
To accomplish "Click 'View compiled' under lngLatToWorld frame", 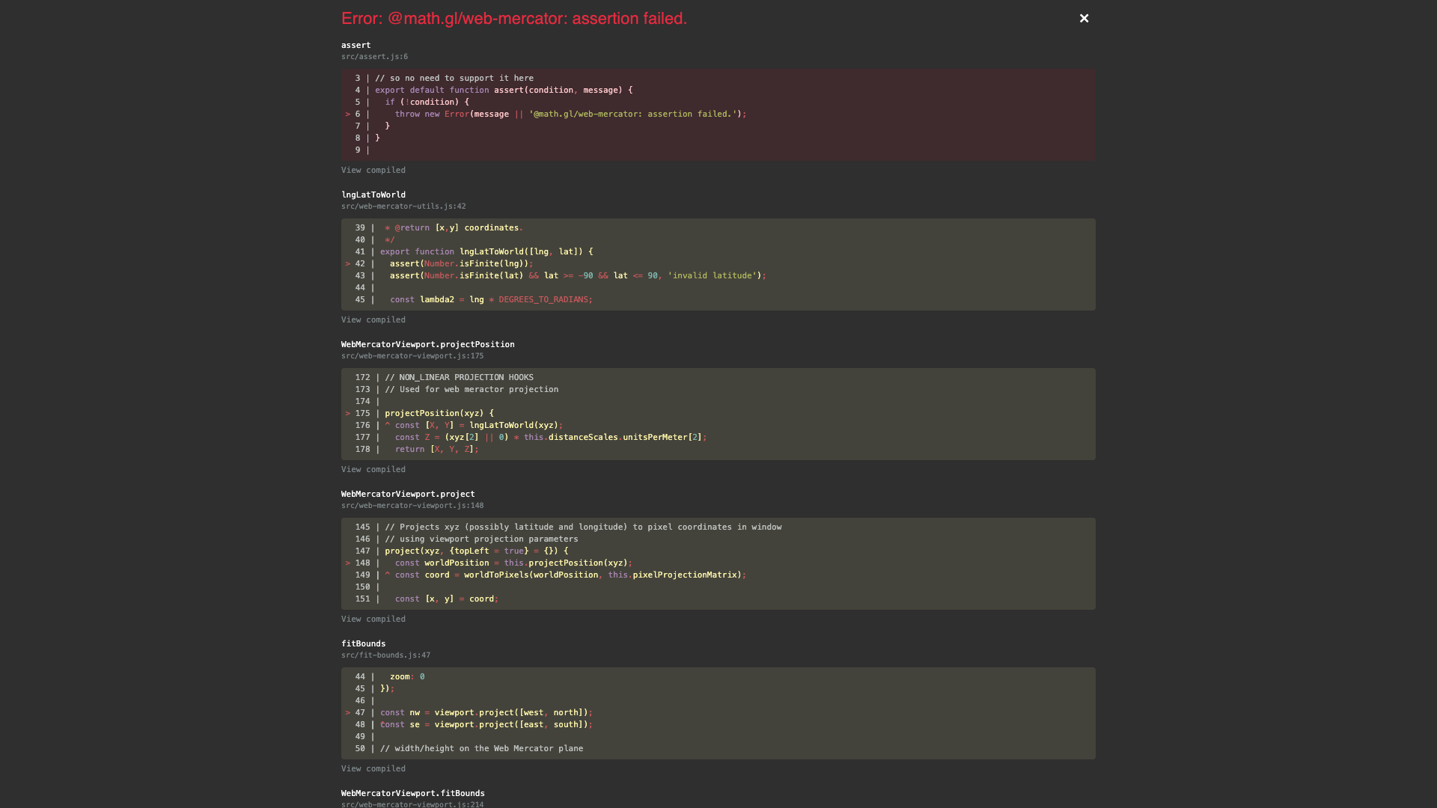I will tap(373, 319).
